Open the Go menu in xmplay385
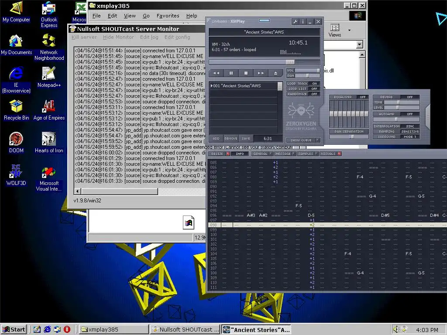Image resolution: width=447 pixels, height=335 pixels. (146, 16)
